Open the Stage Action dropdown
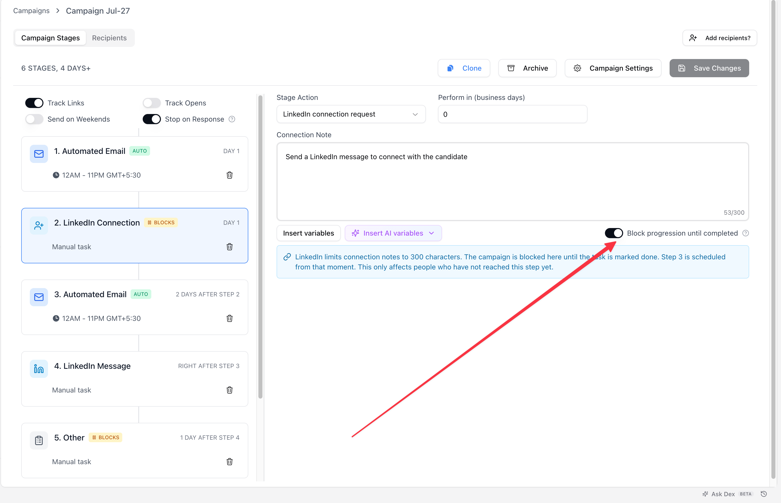Screen dimensions: 781x503 point(351,114)
